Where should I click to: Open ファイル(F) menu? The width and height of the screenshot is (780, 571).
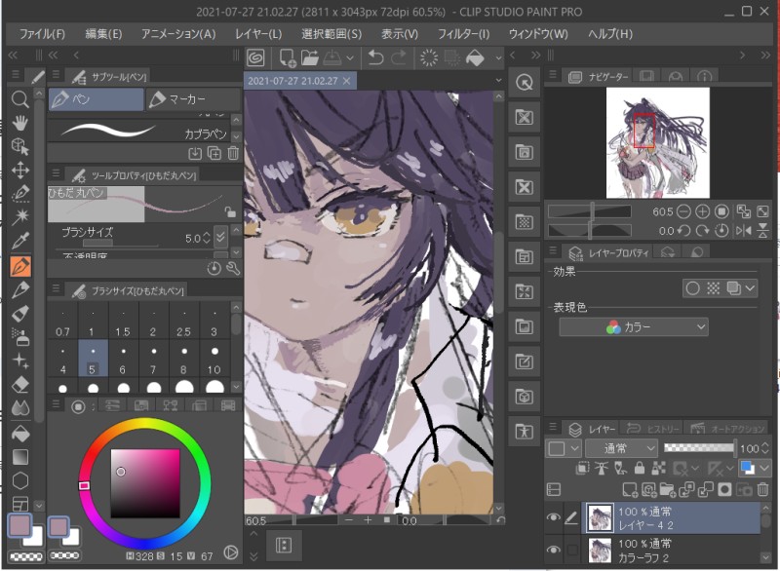point(42,34)
